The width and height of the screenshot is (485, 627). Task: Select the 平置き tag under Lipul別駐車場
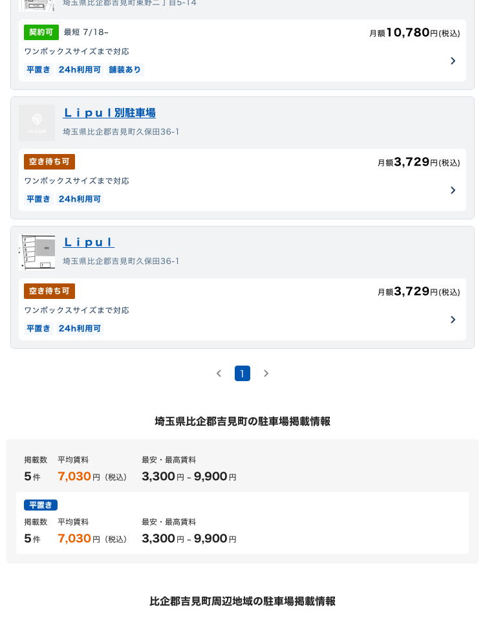click(38, 199)
